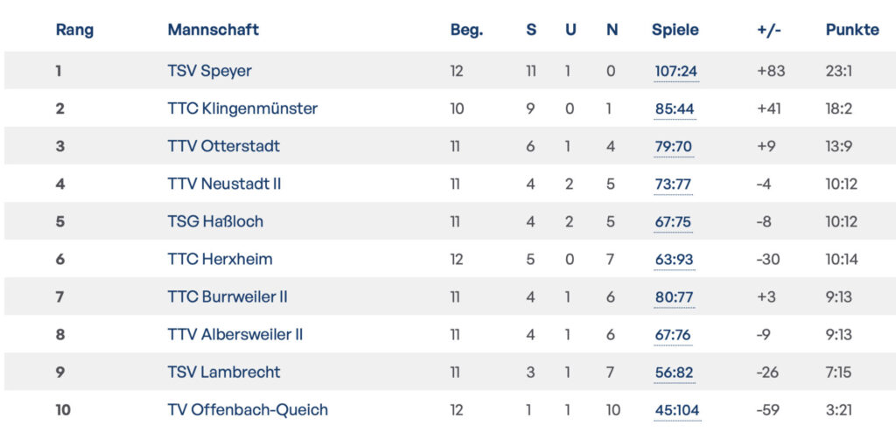The width and height of the screenshot is (896, 446).
Task: Open the 107:24 games score link
Action: [x=676, y=71]
